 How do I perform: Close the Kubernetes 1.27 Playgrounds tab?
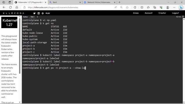(46, 2)
